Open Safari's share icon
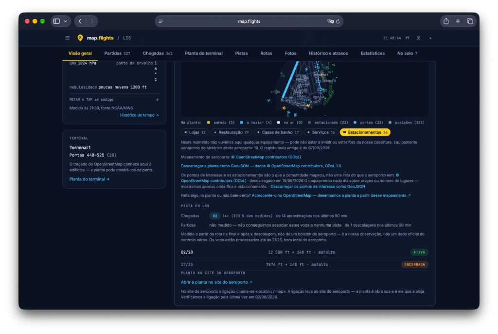The image size is (498, 334). 446,21
